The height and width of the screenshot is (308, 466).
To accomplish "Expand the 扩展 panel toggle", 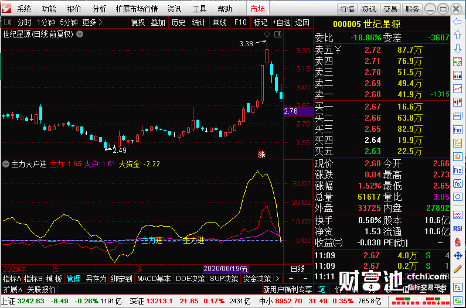I will (x=13, y=289).
